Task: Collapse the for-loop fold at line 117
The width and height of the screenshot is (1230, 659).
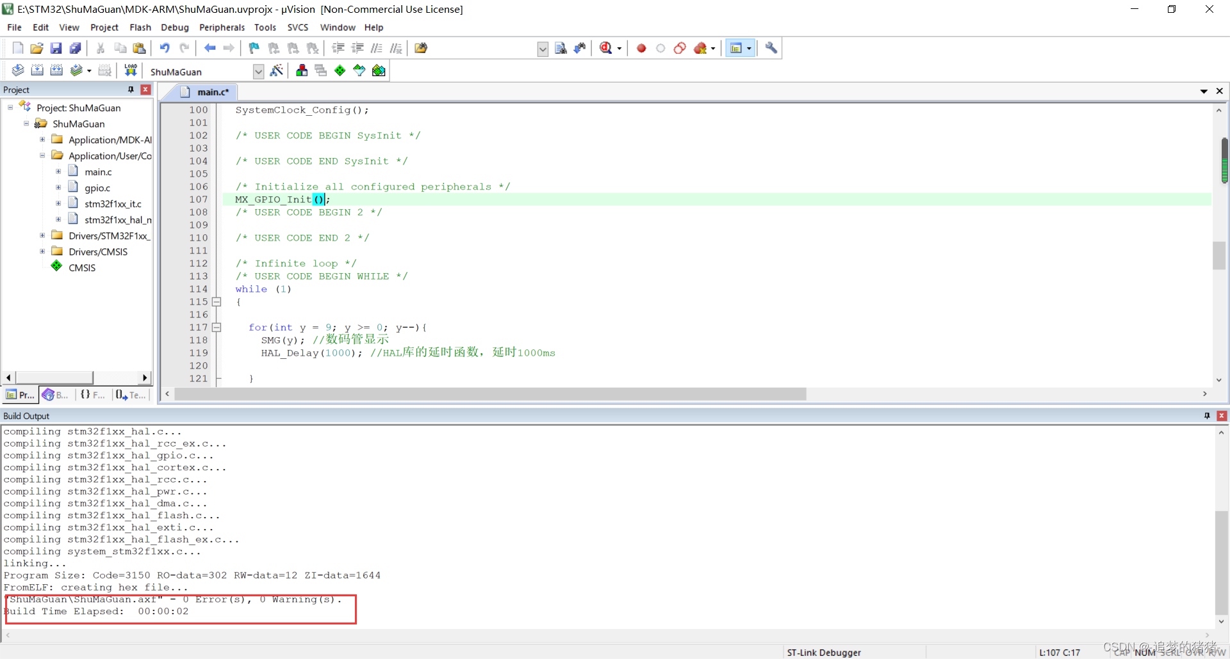Action: tap(216, 327)
